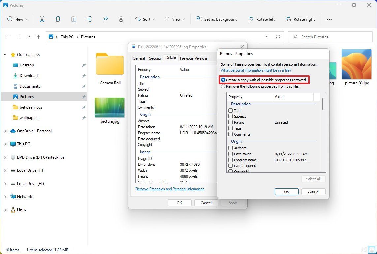Check the Rating checkbox in Remove Properties
Viewport: 377px width, 254px height.
pos(230,122)
